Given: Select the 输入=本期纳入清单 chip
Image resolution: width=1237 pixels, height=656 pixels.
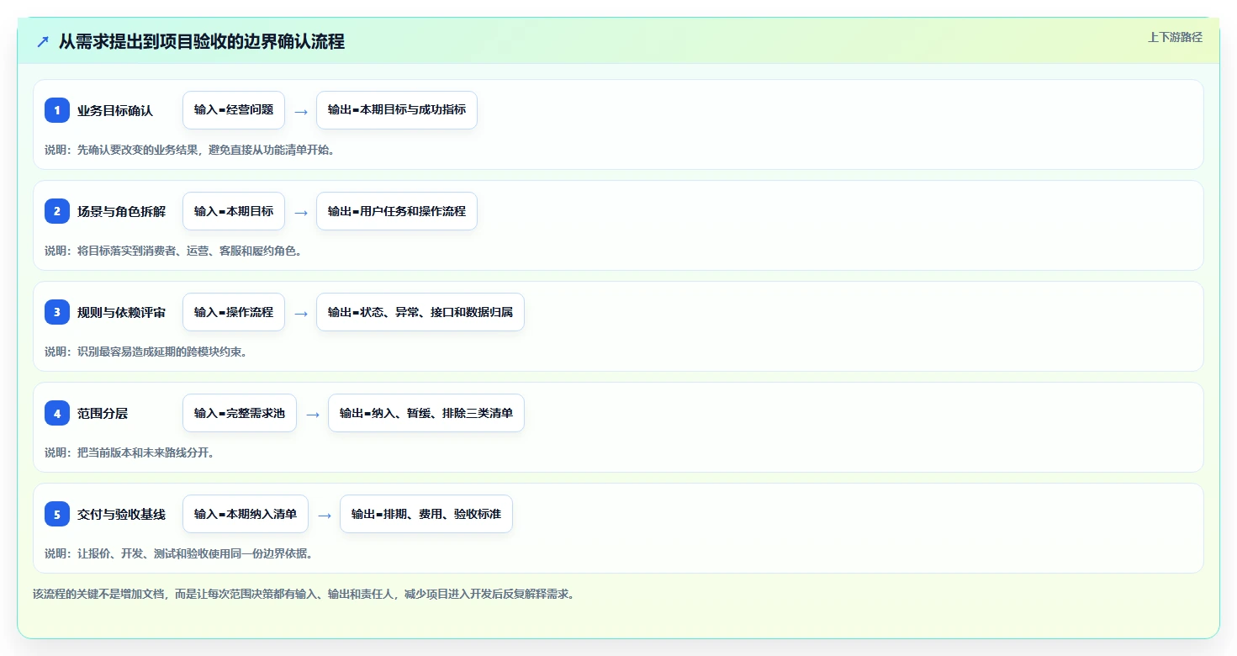Looking at the screenshot, I should click(246, 514).
